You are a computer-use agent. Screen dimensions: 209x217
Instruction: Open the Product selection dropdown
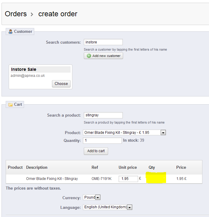(163, 133)
